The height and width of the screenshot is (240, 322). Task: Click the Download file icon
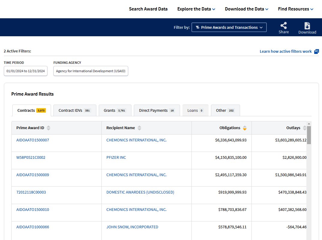307,26
